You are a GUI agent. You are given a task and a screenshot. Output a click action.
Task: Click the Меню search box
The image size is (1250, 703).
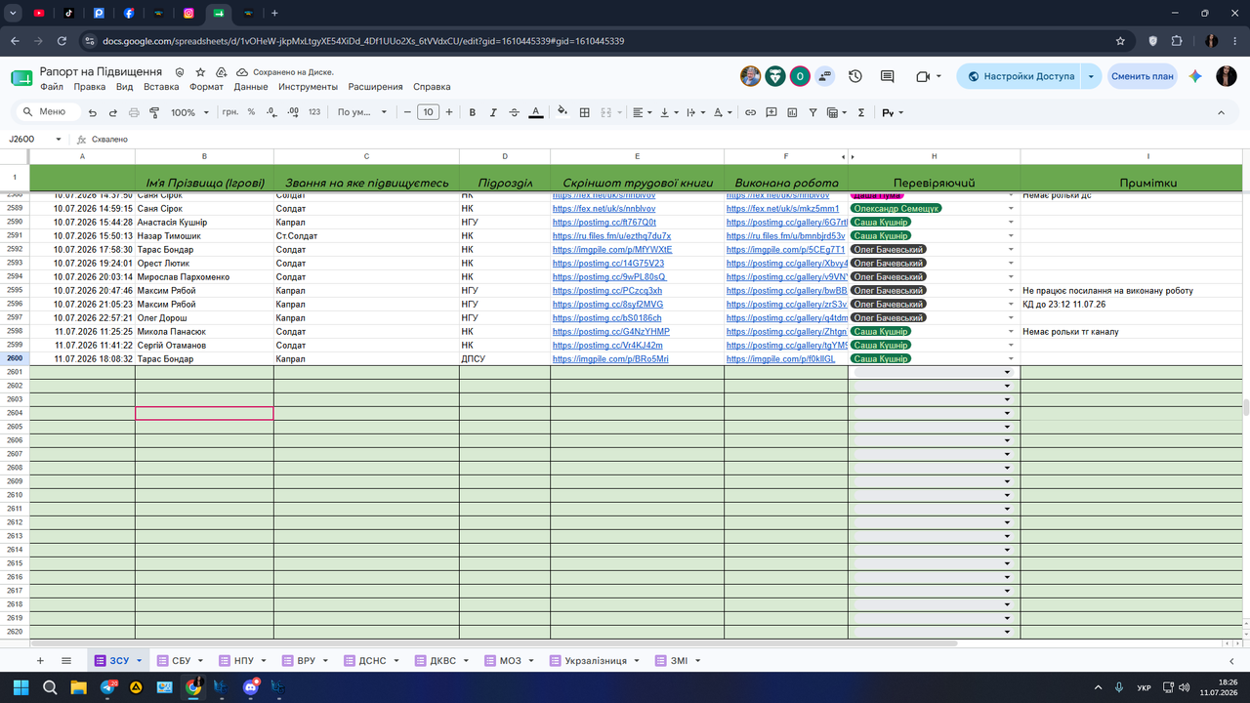pos(51,112)
